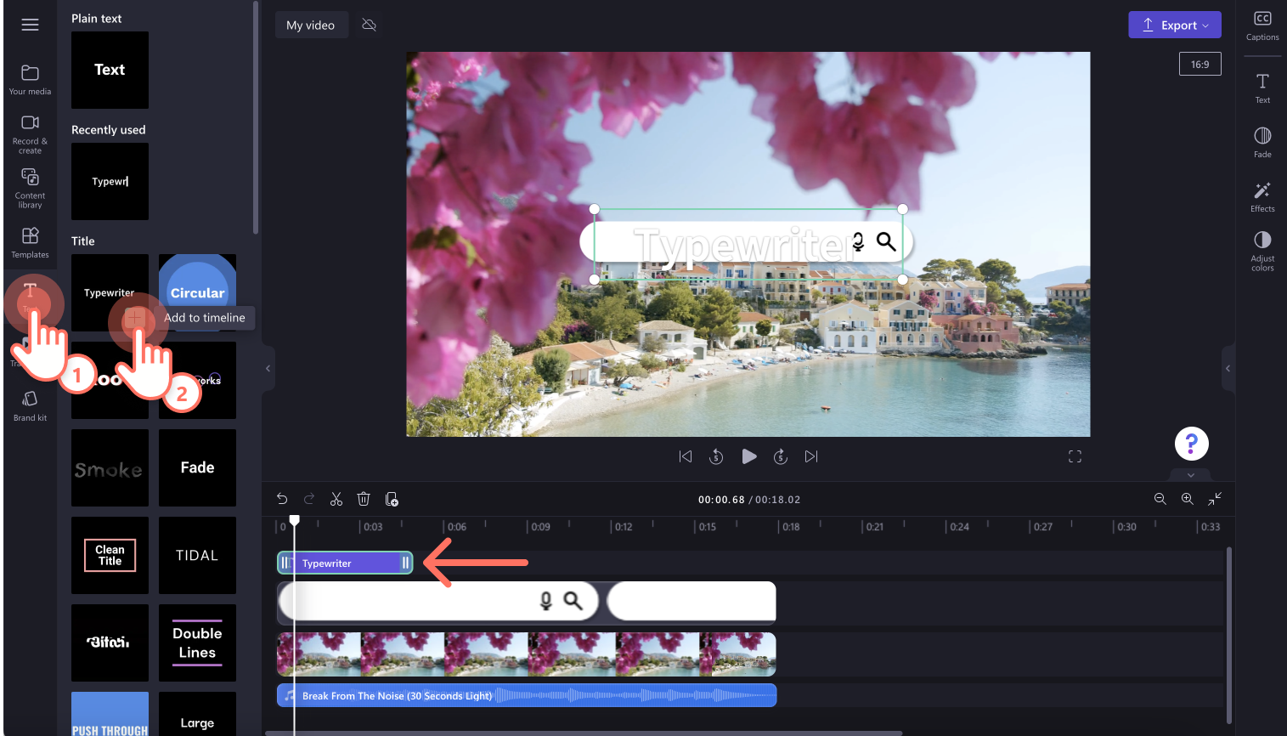Delete selected clip with trash icon

(x=364, y=499)
